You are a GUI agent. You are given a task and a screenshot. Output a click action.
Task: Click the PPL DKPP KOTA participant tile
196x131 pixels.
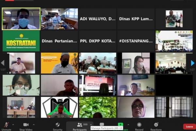click(x=97, y=41)
